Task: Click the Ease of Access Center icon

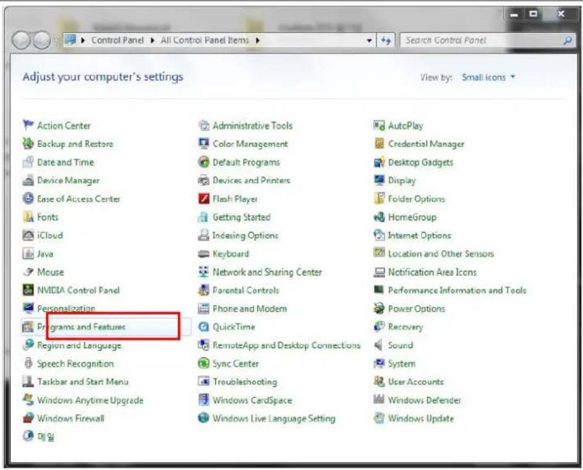Action: click(28, 198)
